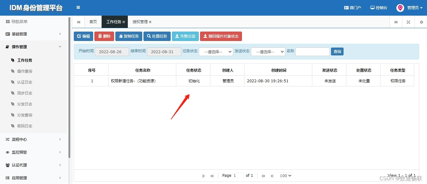Viewport: 427px width, 184px height.
Task: Expand the 监控预警 menu
Action: click(x=33, y=152)
